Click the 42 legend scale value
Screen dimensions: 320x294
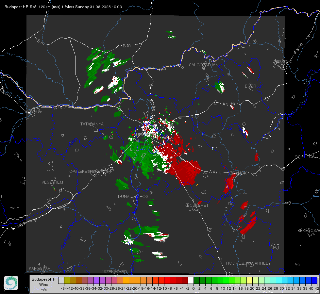pos(317,288)
